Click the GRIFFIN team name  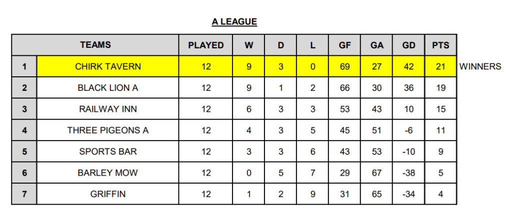[108, 194]
